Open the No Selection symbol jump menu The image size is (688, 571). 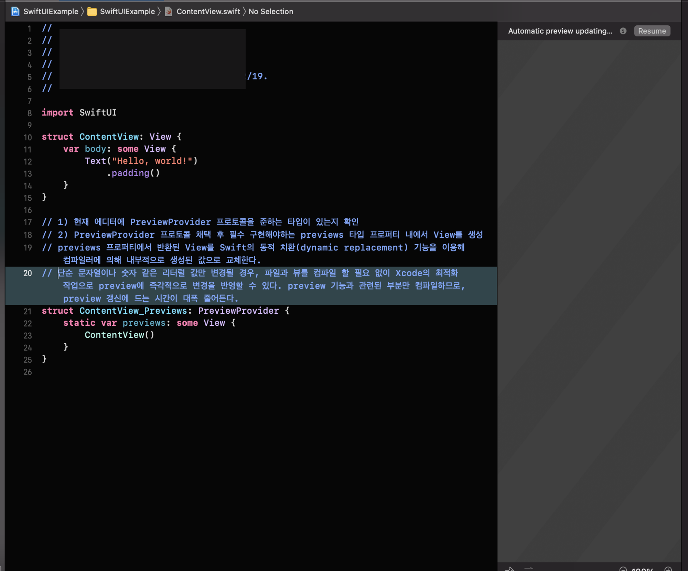click(x=271, y=11)
